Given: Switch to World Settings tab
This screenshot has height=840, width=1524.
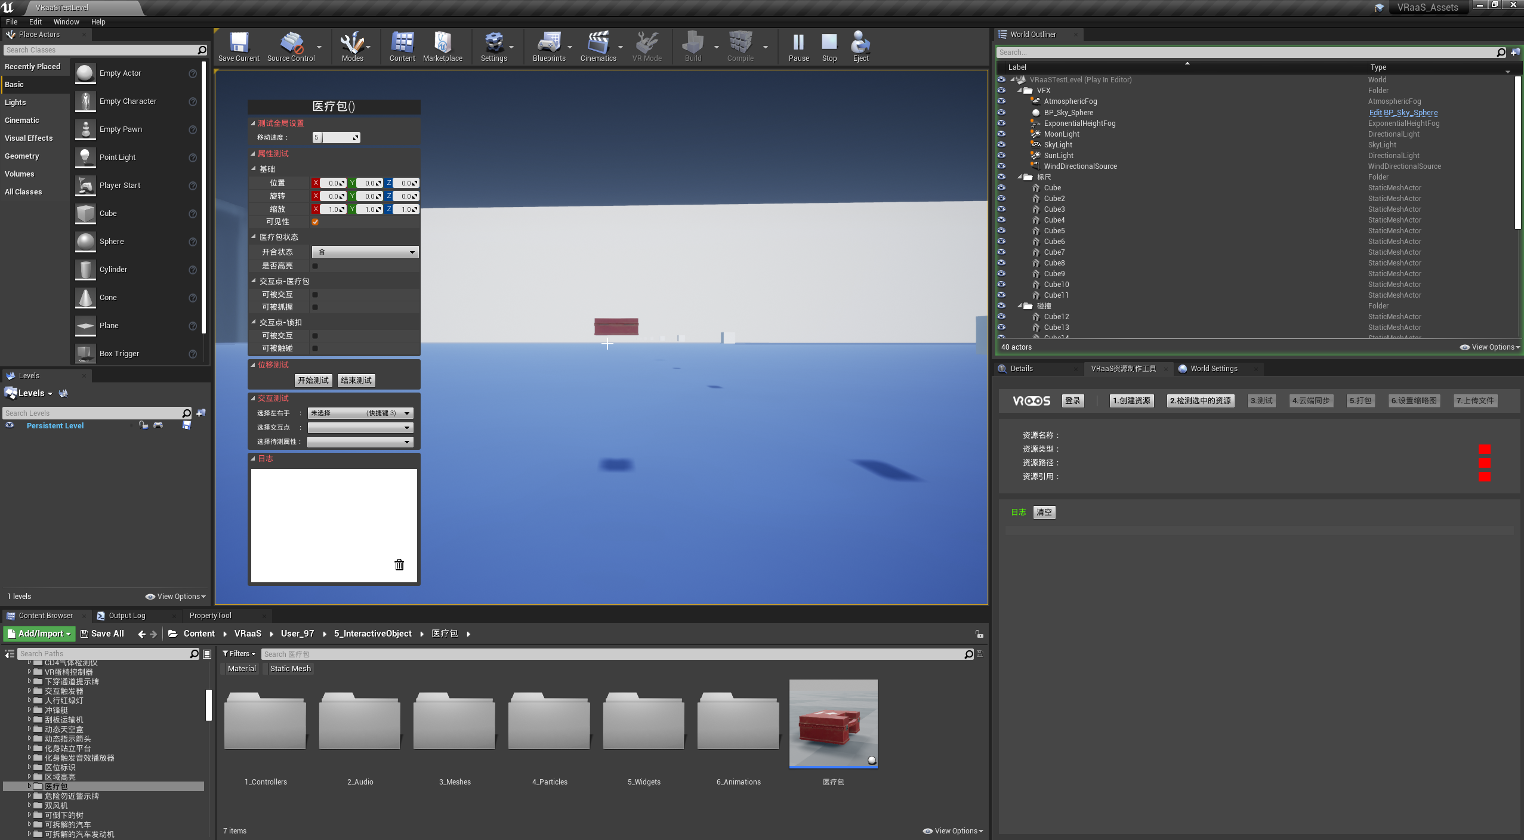Looking at the screenshot, I should coord(1214,369).
